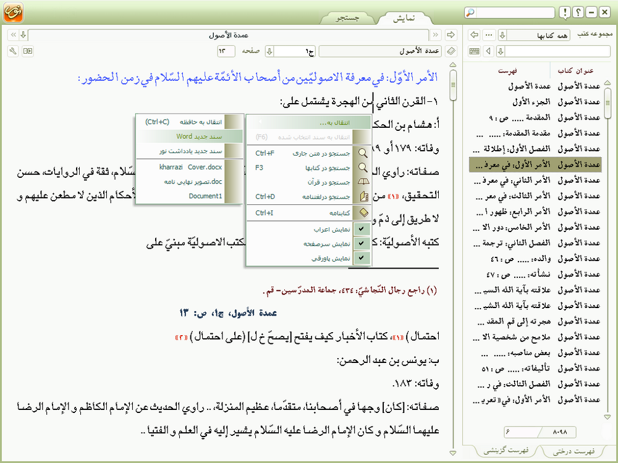Switch to the جستجو tab
Viewport: 618px width, 463px height.
click(x=347, y=18)
